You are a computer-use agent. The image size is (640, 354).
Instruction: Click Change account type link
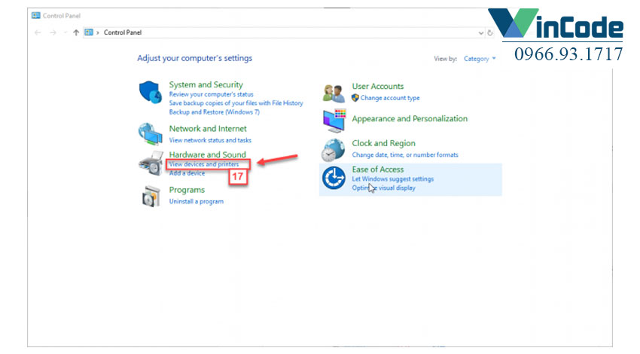(x=389, y=98)
